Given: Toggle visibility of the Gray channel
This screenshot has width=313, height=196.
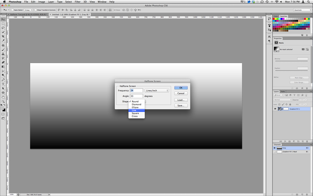Looking at the screenshot, I should pyautogui.click(x=275, y=148).
